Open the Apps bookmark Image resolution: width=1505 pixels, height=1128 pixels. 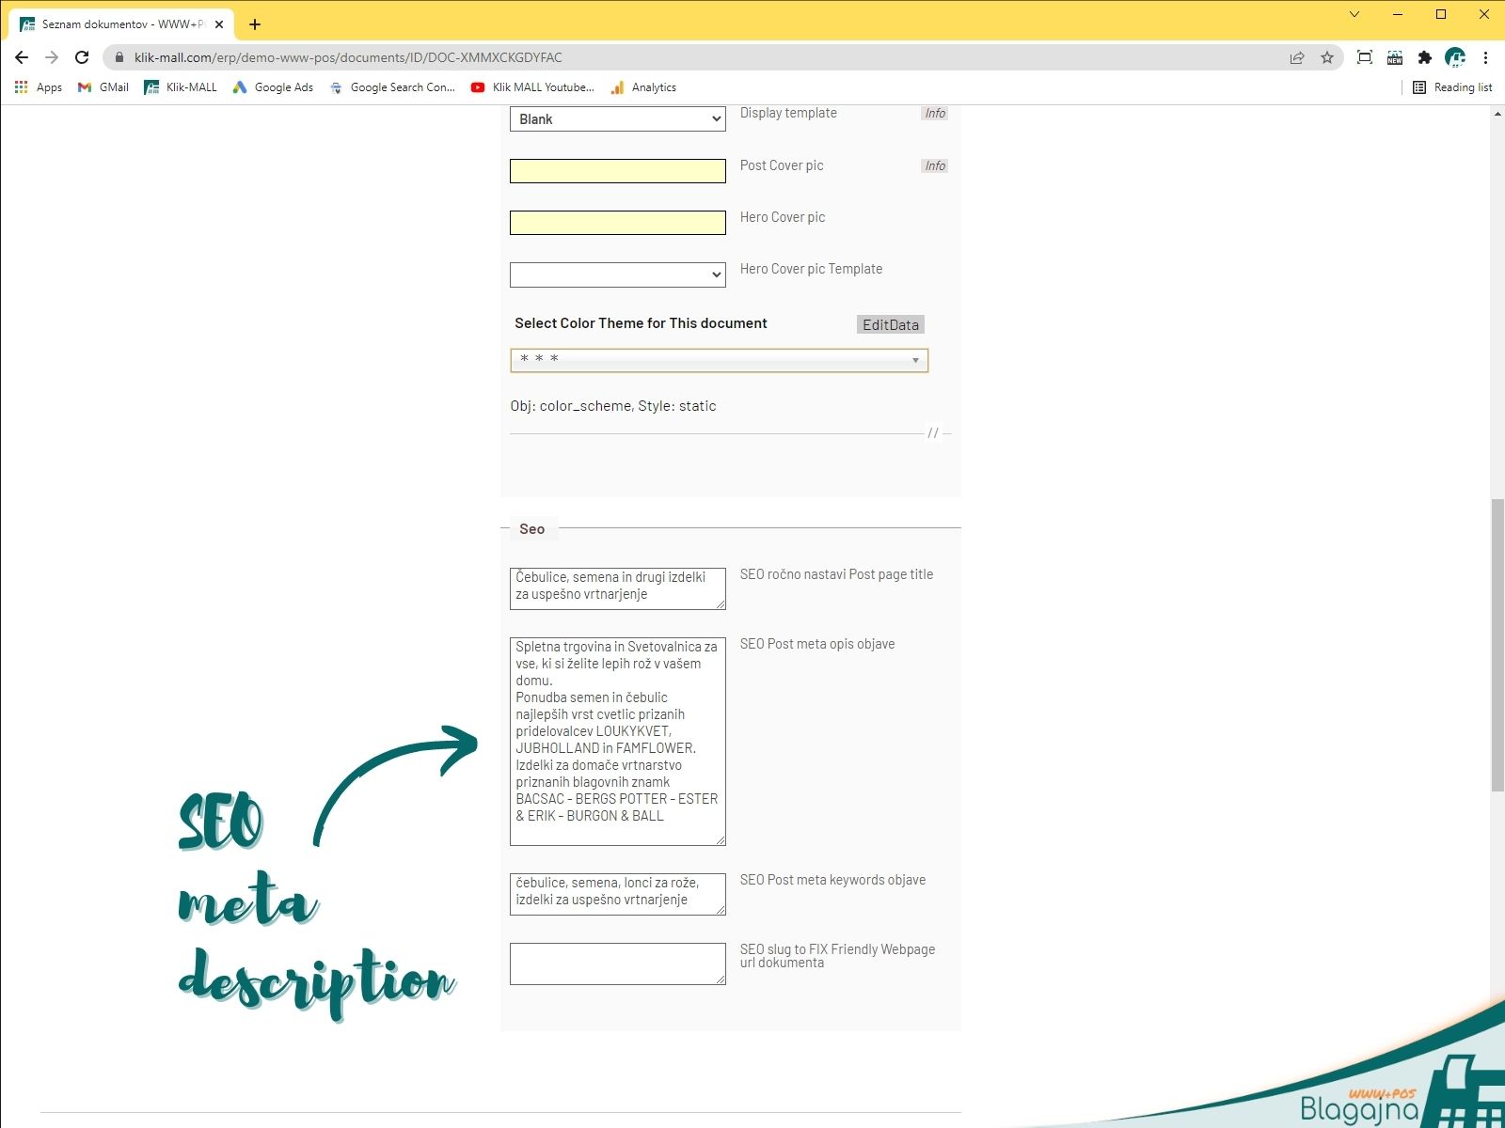tap(39, 87)
